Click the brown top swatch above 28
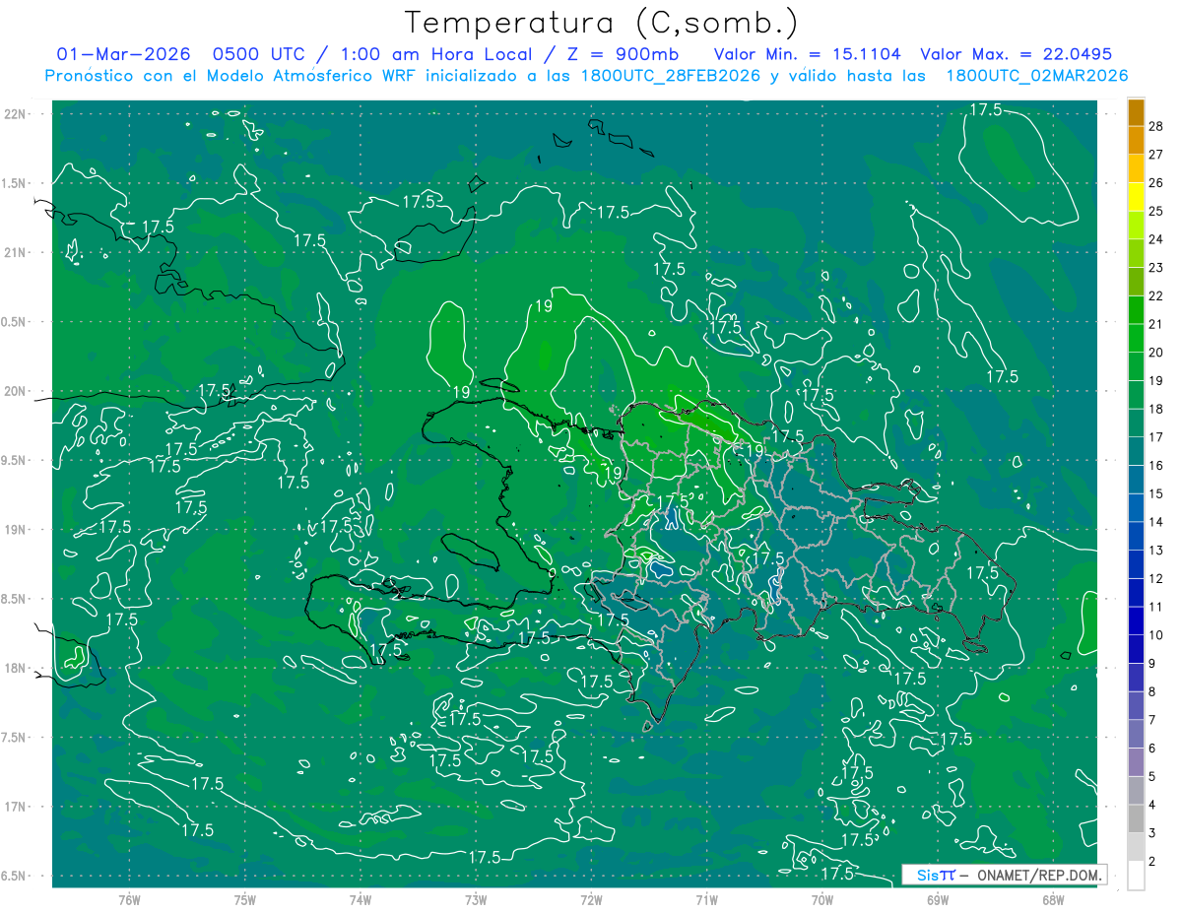Image resolution: width=1182 pixels, height=913 pixels. 1136,112
